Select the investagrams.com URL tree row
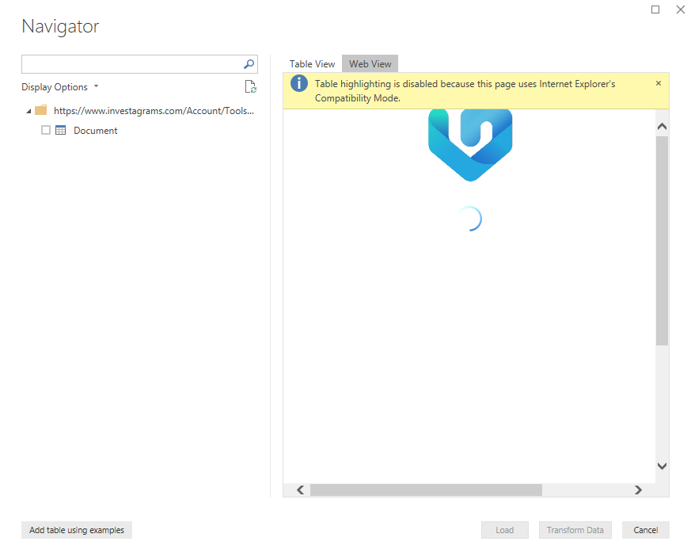This screenshot has height=549, width=691. click(154, 111)
